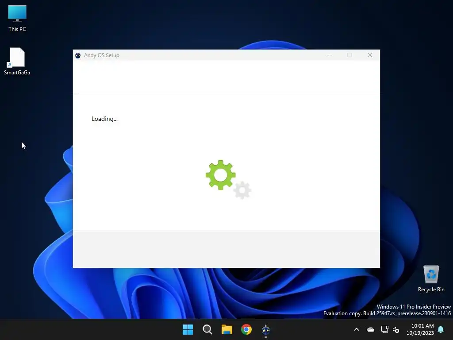Minimize the Andy OS Setup window
This screenshot has width=453, height=340.
point(329,55)
